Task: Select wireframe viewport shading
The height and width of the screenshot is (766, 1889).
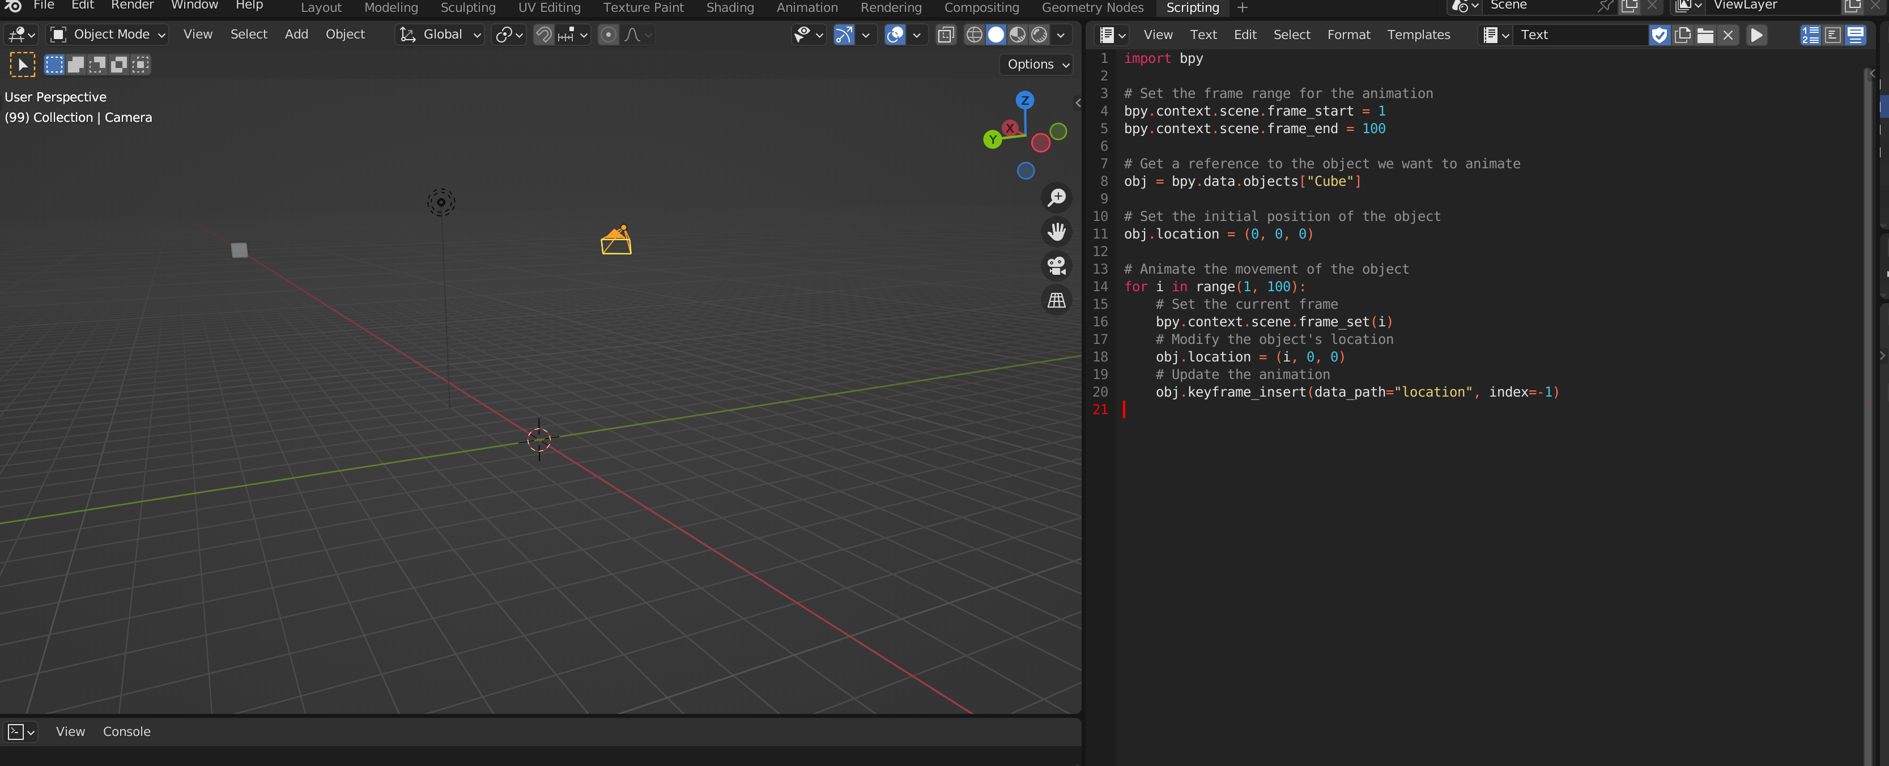Action: coord(974,35)
